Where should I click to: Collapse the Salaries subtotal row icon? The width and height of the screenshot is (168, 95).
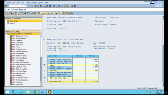(x=44, y=70)
